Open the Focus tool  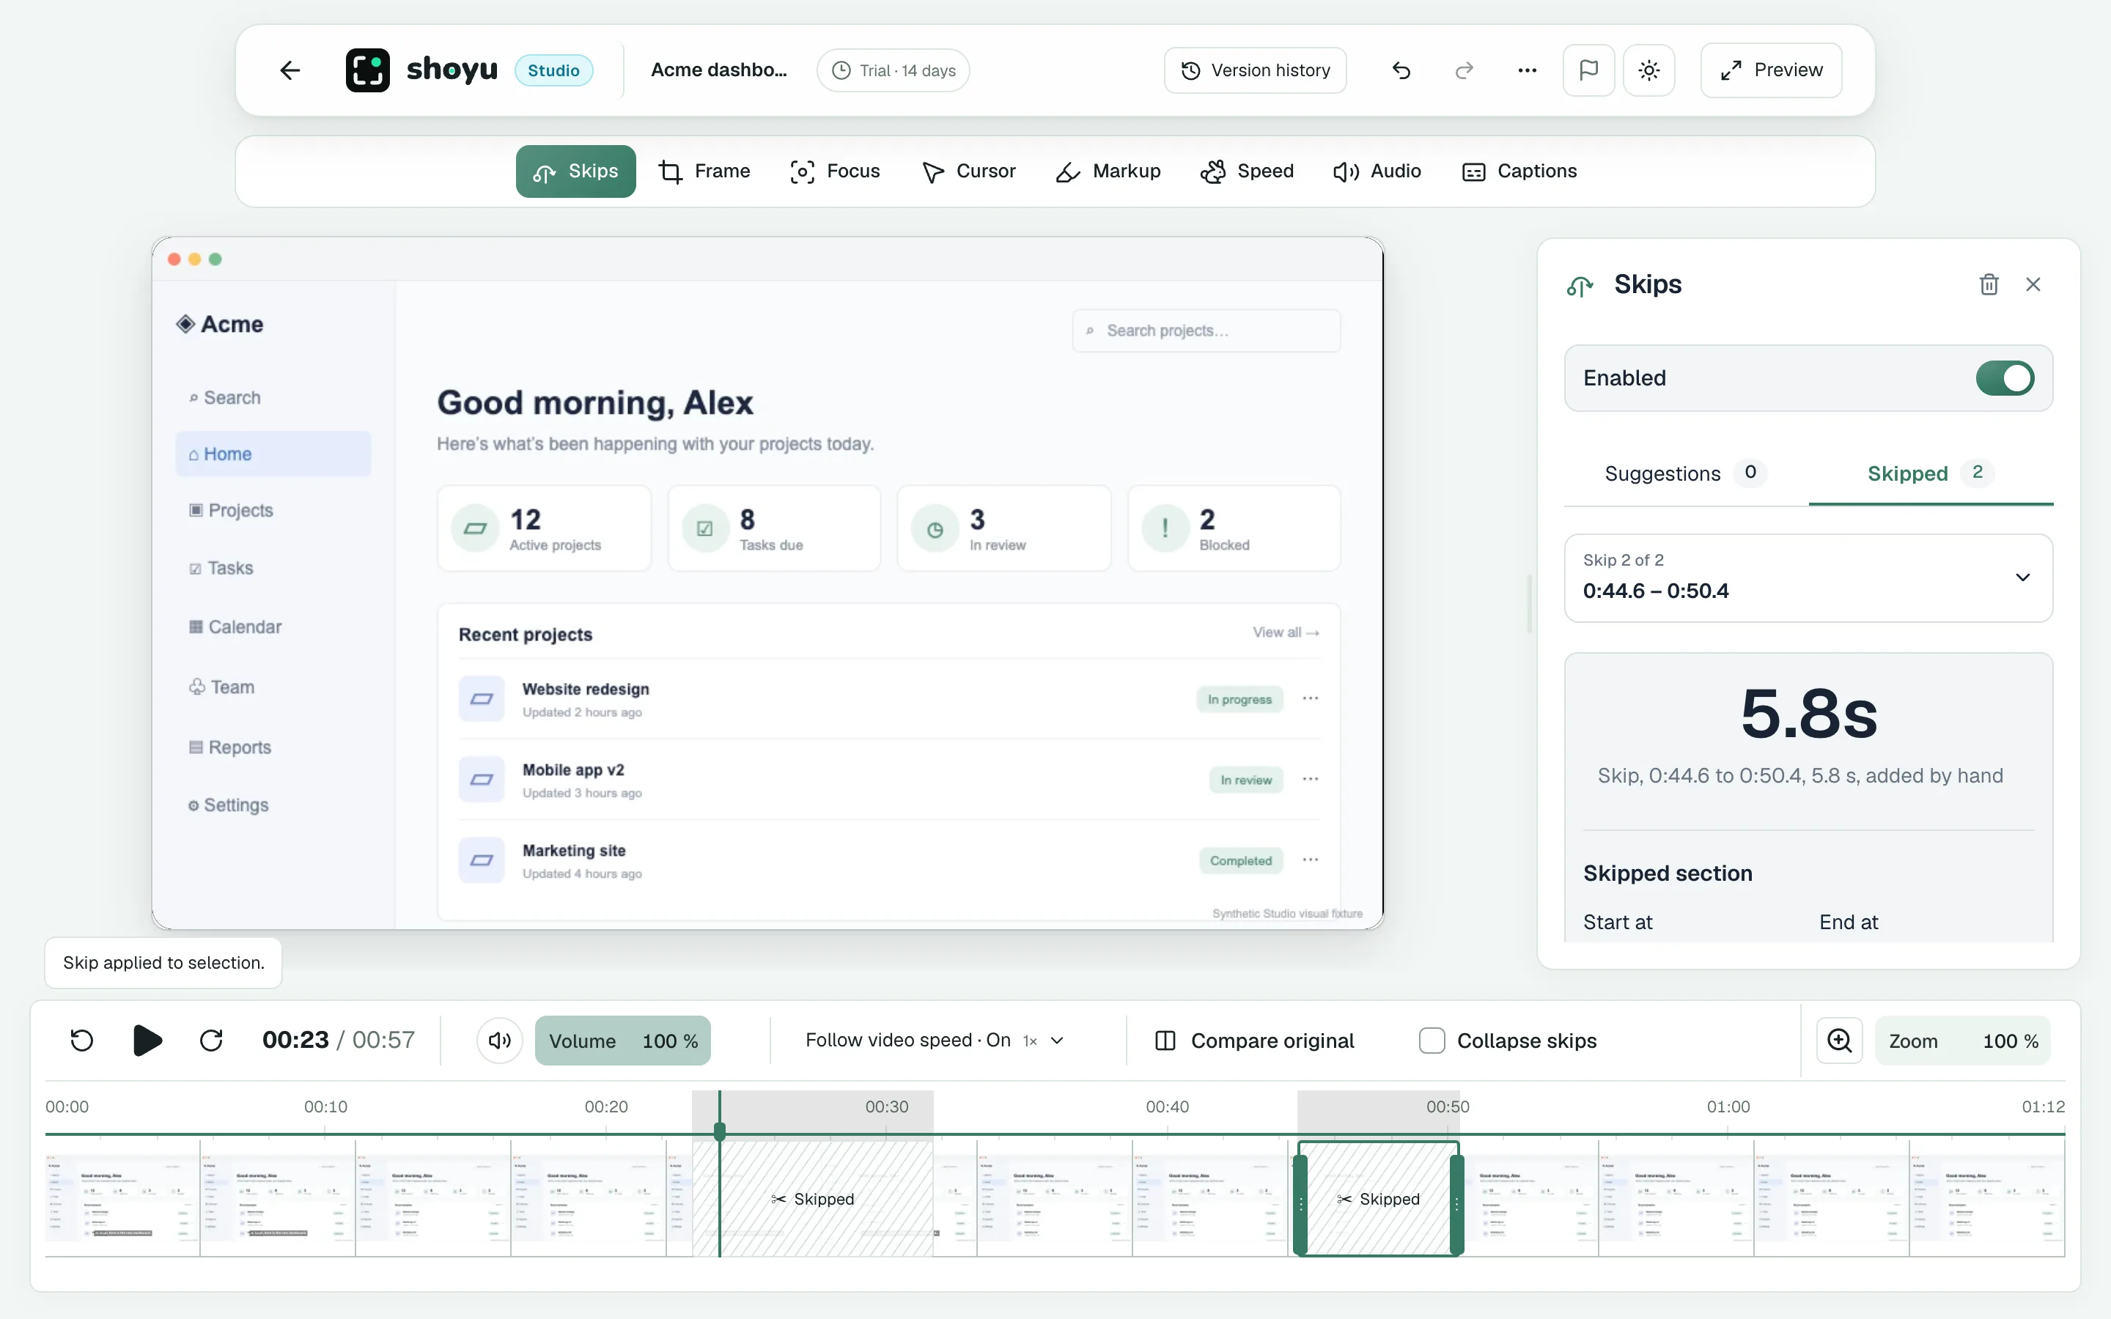point(835,171)
